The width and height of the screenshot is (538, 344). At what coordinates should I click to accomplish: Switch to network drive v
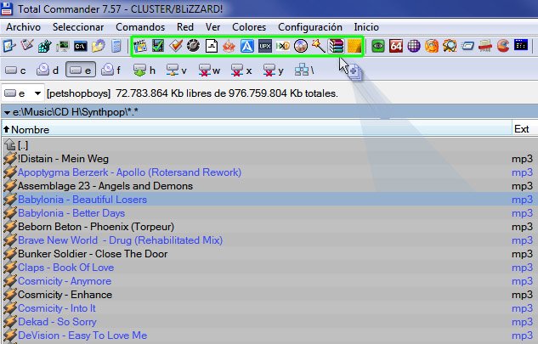point(177,70)
